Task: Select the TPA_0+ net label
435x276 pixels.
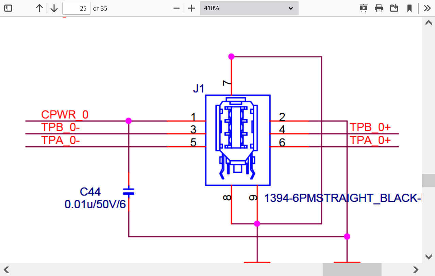Action: pyautogui.click(x=370, y=140)
